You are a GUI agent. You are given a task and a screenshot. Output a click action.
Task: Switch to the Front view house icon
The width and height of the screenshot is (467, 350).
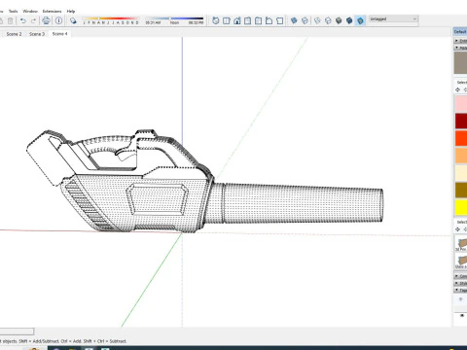pyautogui.click(x=237, y=20)
